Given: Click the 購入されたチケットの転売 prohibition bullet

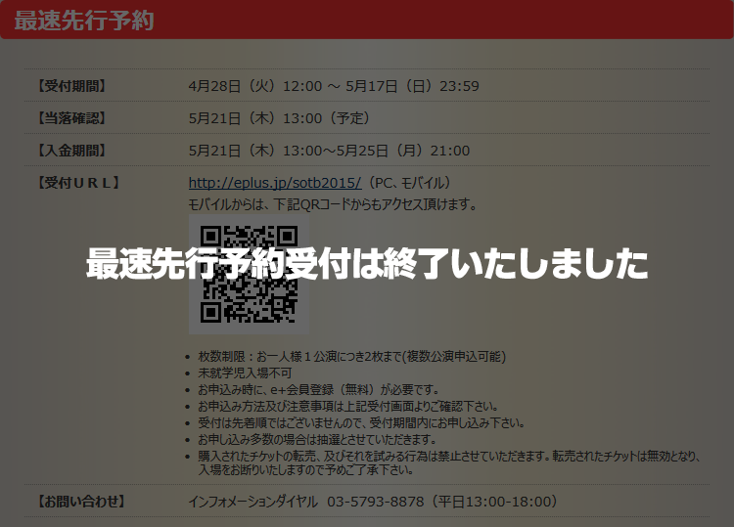Looking at the screenshot, I should pos(449,462).
